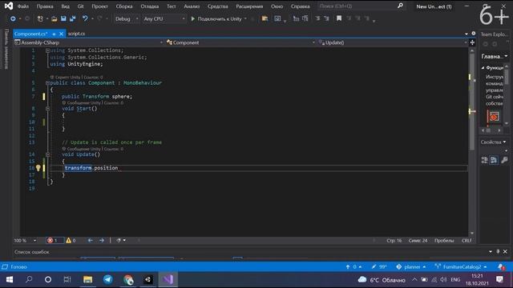Click the property pages wrench icon
513x288 pixels.
click(x=504, y=160)
